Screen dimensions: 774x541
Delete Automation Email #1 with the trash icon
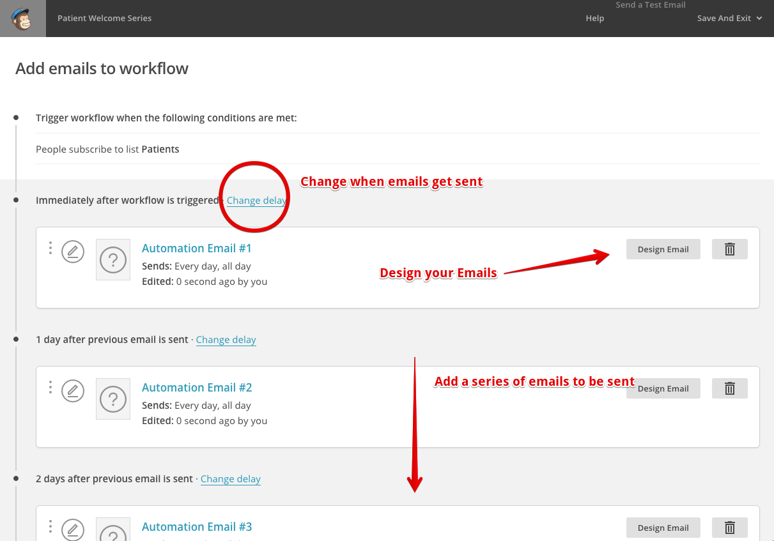pos(729,248)
